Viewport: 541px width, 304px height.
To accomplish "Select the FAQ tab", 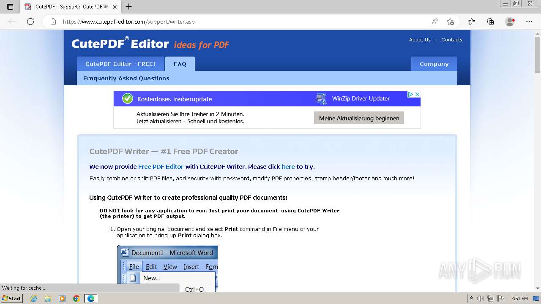I will pyautogui.click(x=180, y=64).
